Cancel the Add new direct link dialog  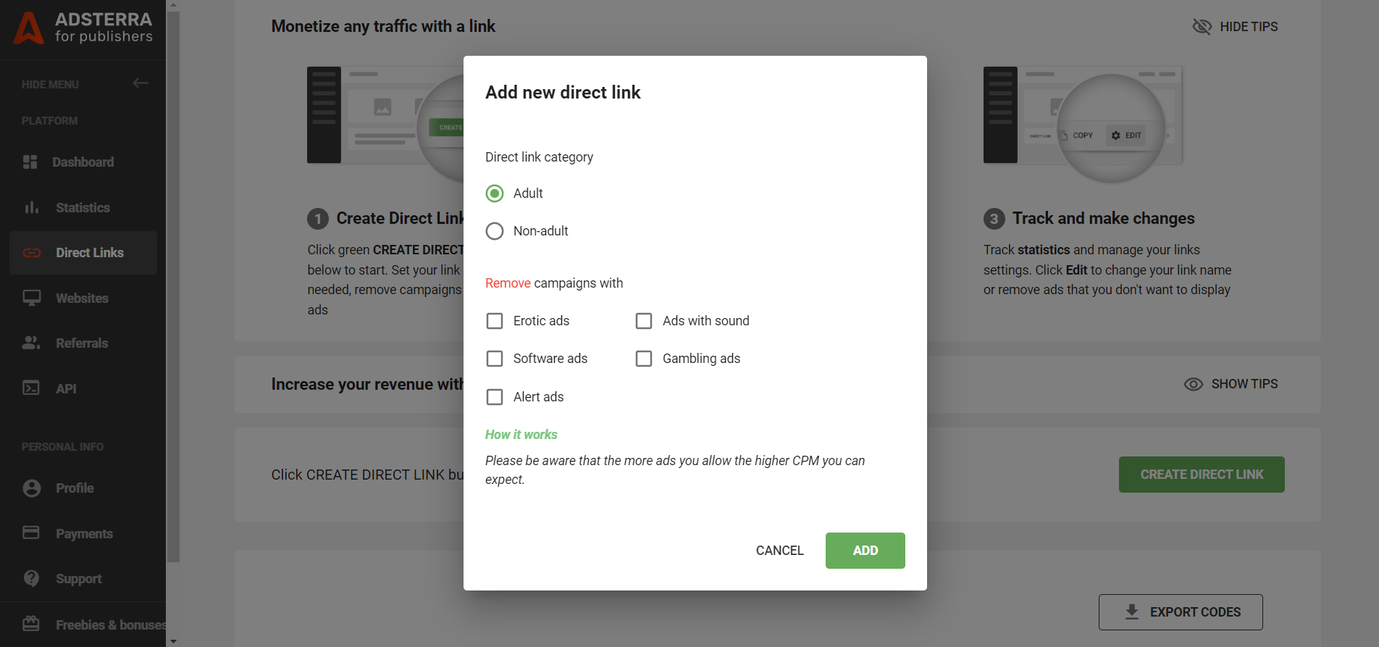779,550
